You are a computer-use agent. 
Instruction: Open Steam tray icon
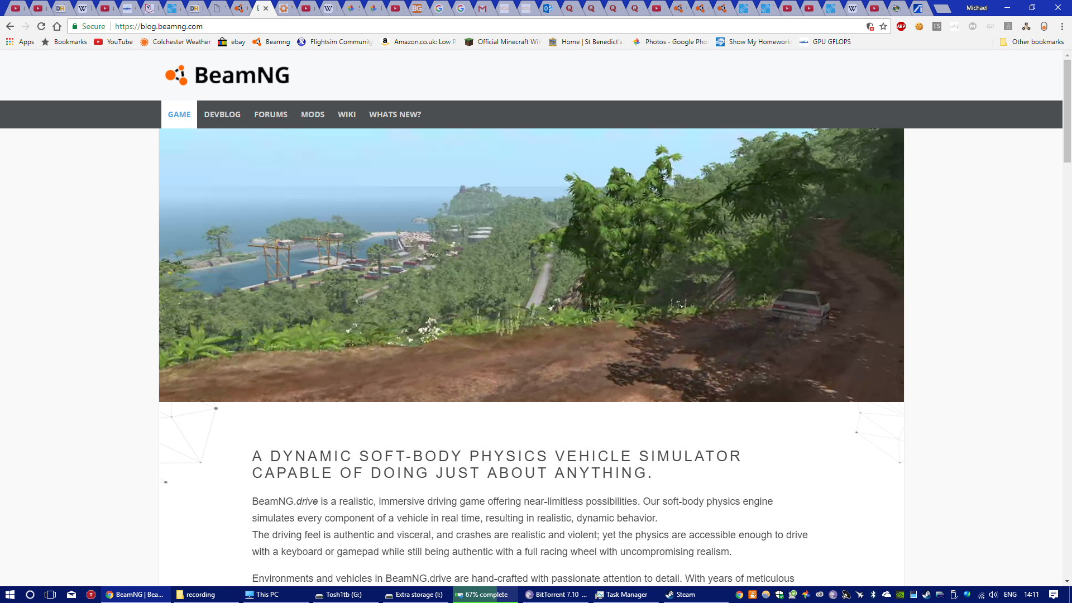tap(927, 595)
